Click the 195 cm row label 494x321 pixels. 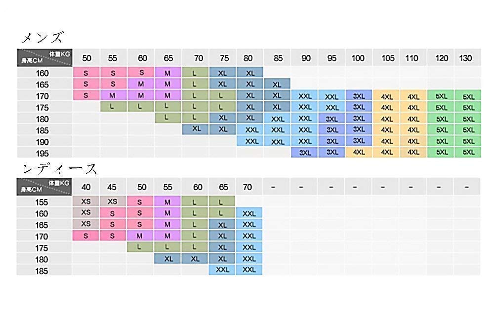[x=42, y=153]
